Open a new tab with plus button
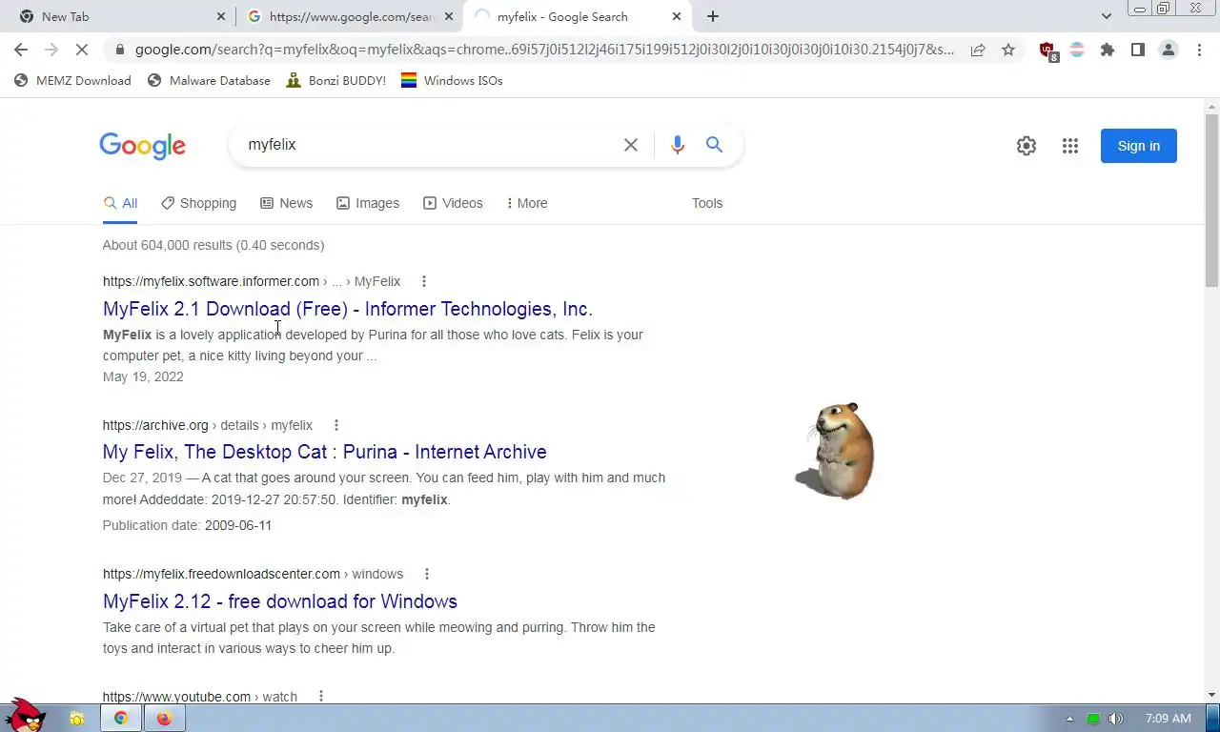Viewport: 1220px width, 732px height. (x=713, y=16)
